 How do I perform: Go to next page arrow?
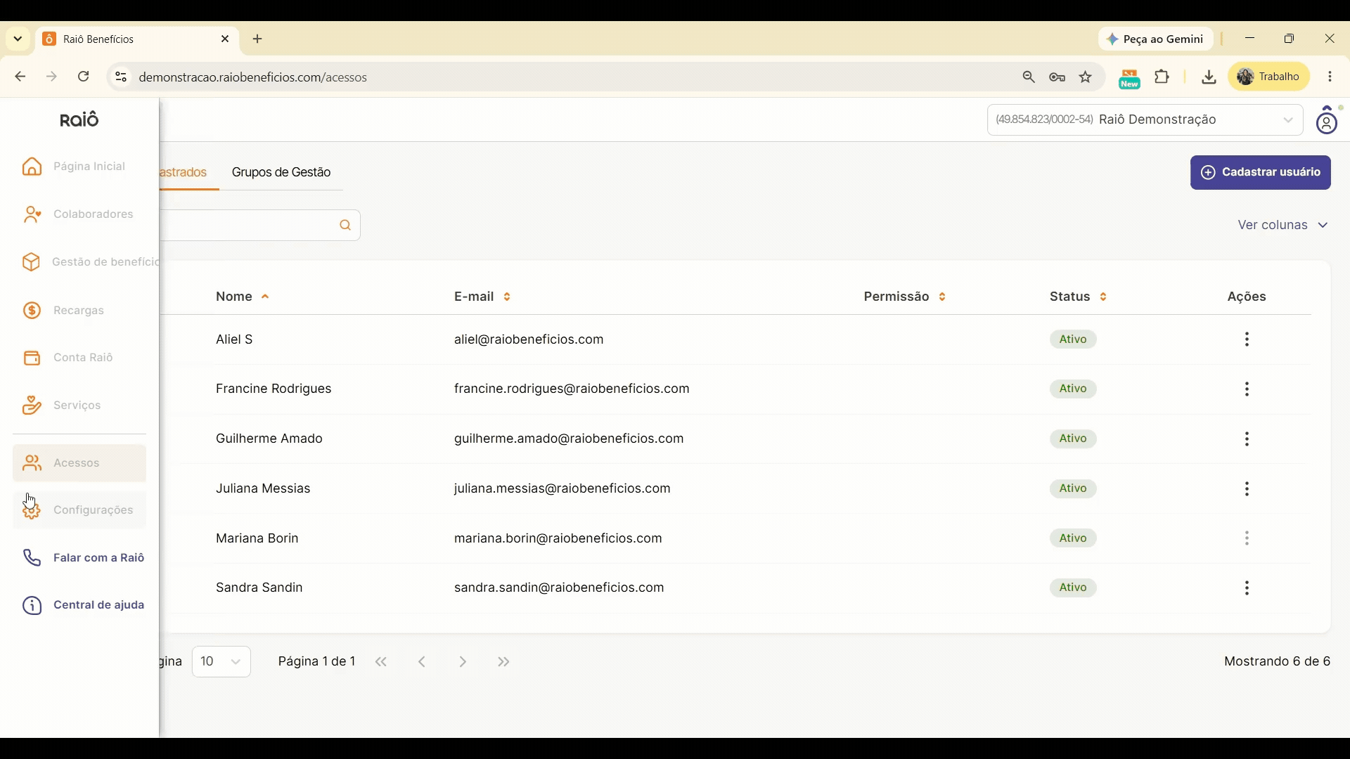click(x=464, y=663)
